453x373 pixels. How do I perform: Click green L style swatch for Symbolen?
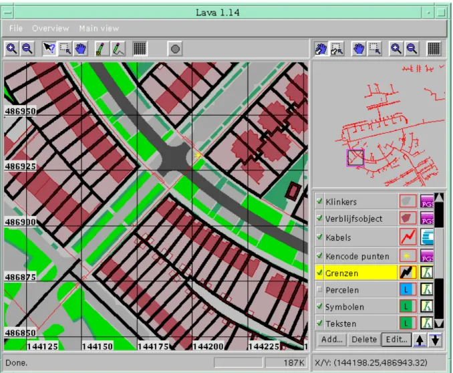tap(408, 306)
